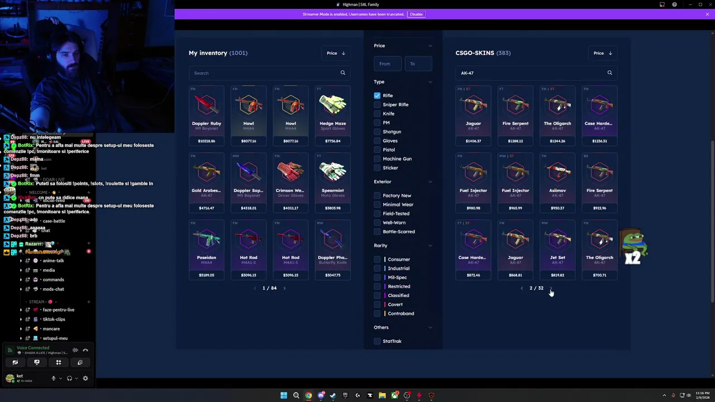The height and width of the screenshot is (402, 715).
Task: Click the search magnifier beside AK-47 field
Action: [609, 73]
